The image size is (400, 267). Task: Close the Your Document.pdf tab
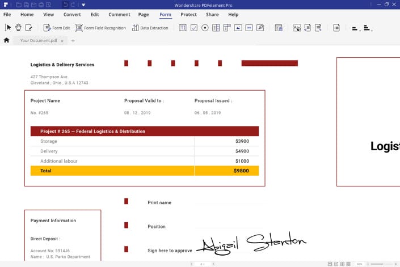click(62, 41)
